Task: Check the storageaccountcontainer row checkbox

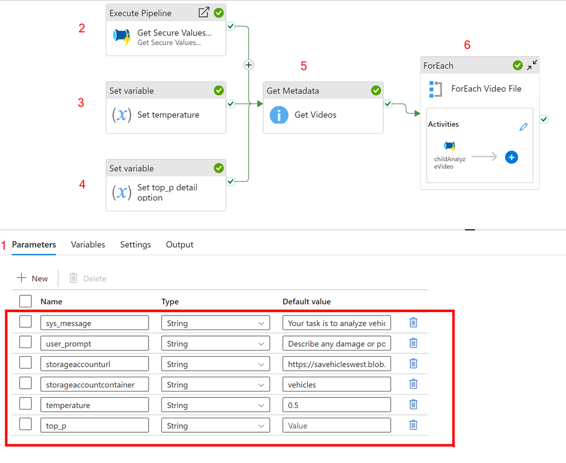Action: point(26,384)
